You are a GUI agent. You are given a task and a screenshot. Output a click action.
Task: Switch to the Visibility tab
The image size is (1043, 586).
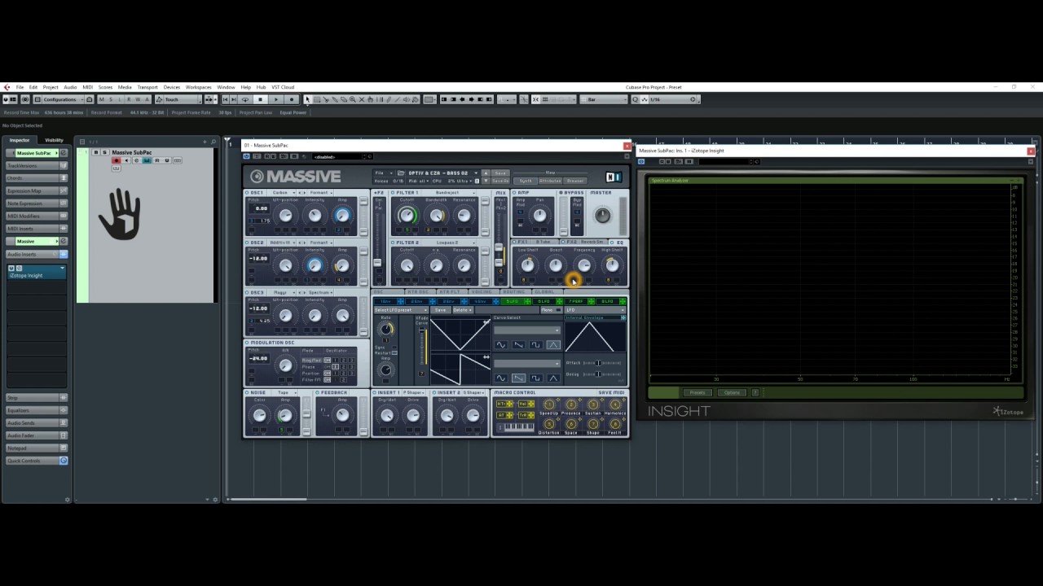click(54, 140)
